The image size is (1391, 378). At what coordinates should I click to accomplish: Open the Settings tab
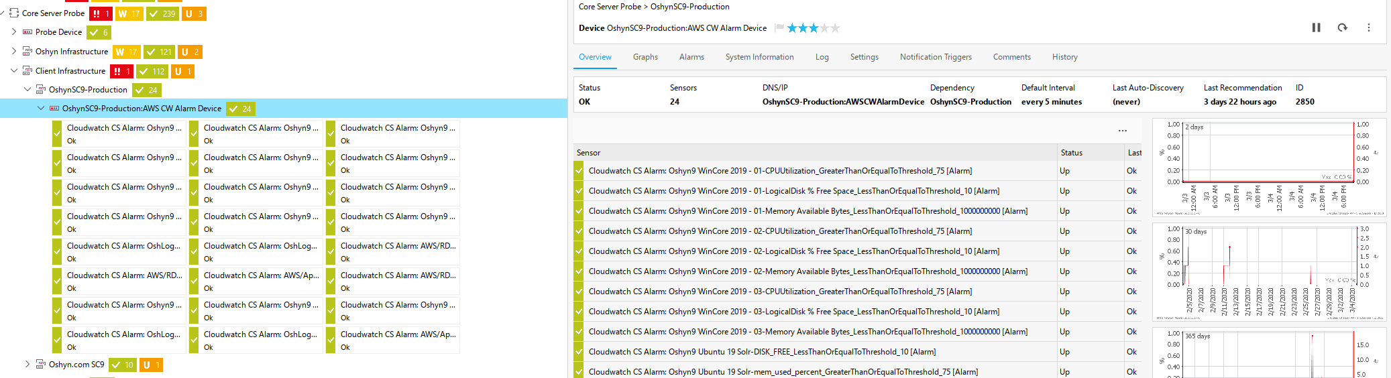point(864,57)
